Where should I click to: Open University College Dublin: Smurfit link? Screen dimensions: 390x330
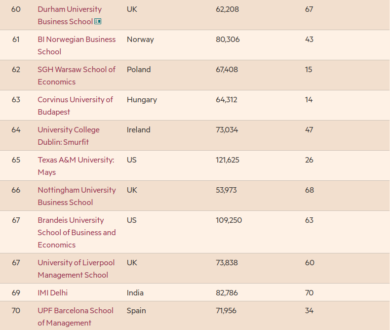click(69, 136)
